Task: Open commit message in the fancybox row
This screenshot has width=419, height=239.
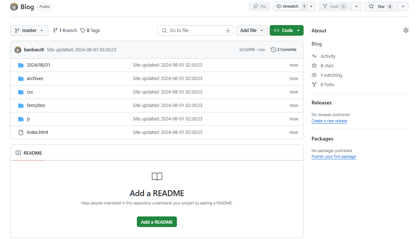Action: [167, 105]
